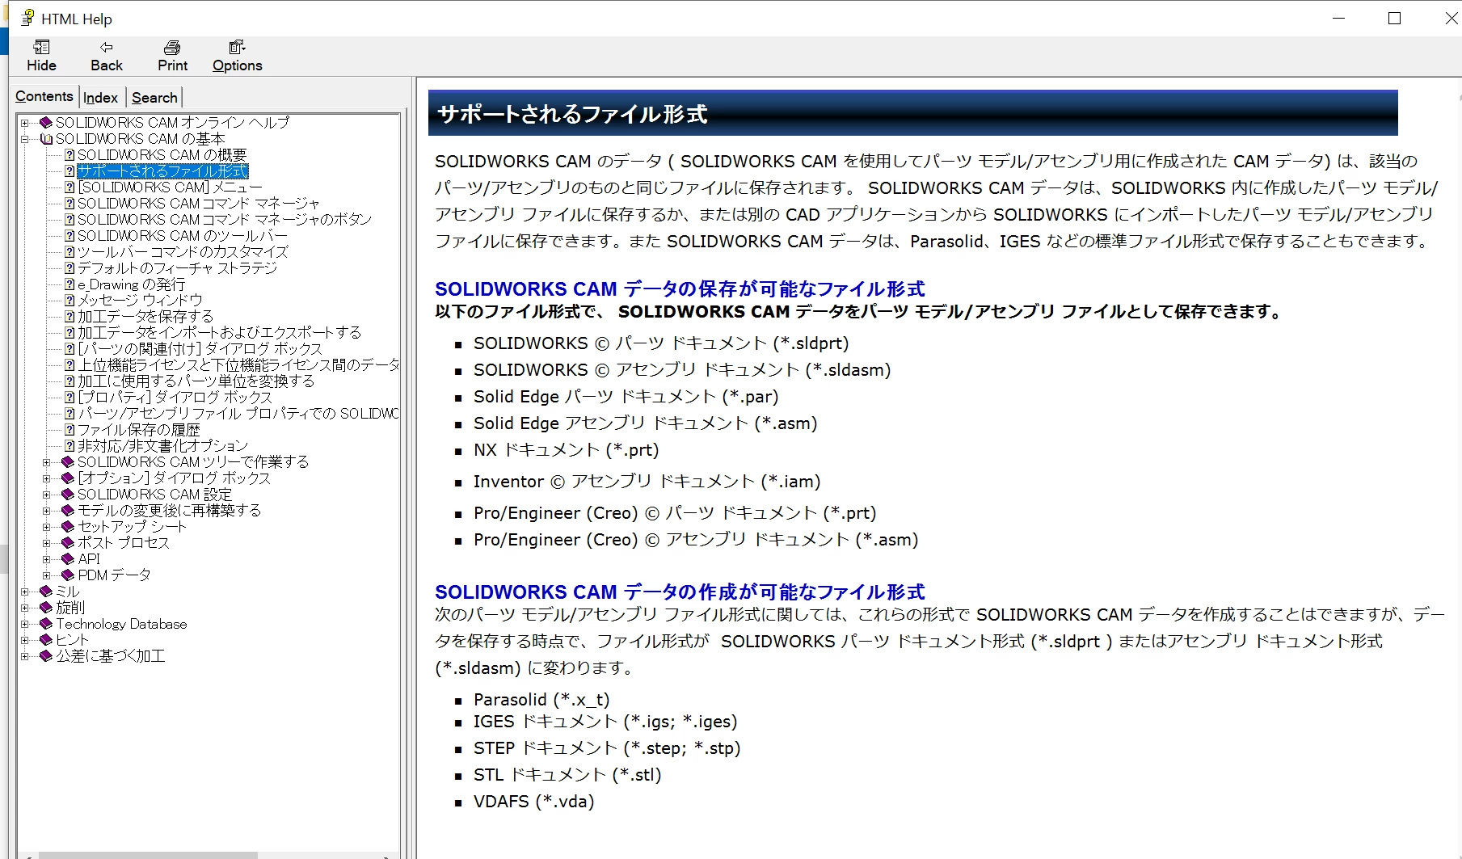
Task: Open SOLIDWORKS CAM コマンド マネージャのボタン topic
Action: coord(224,220)
